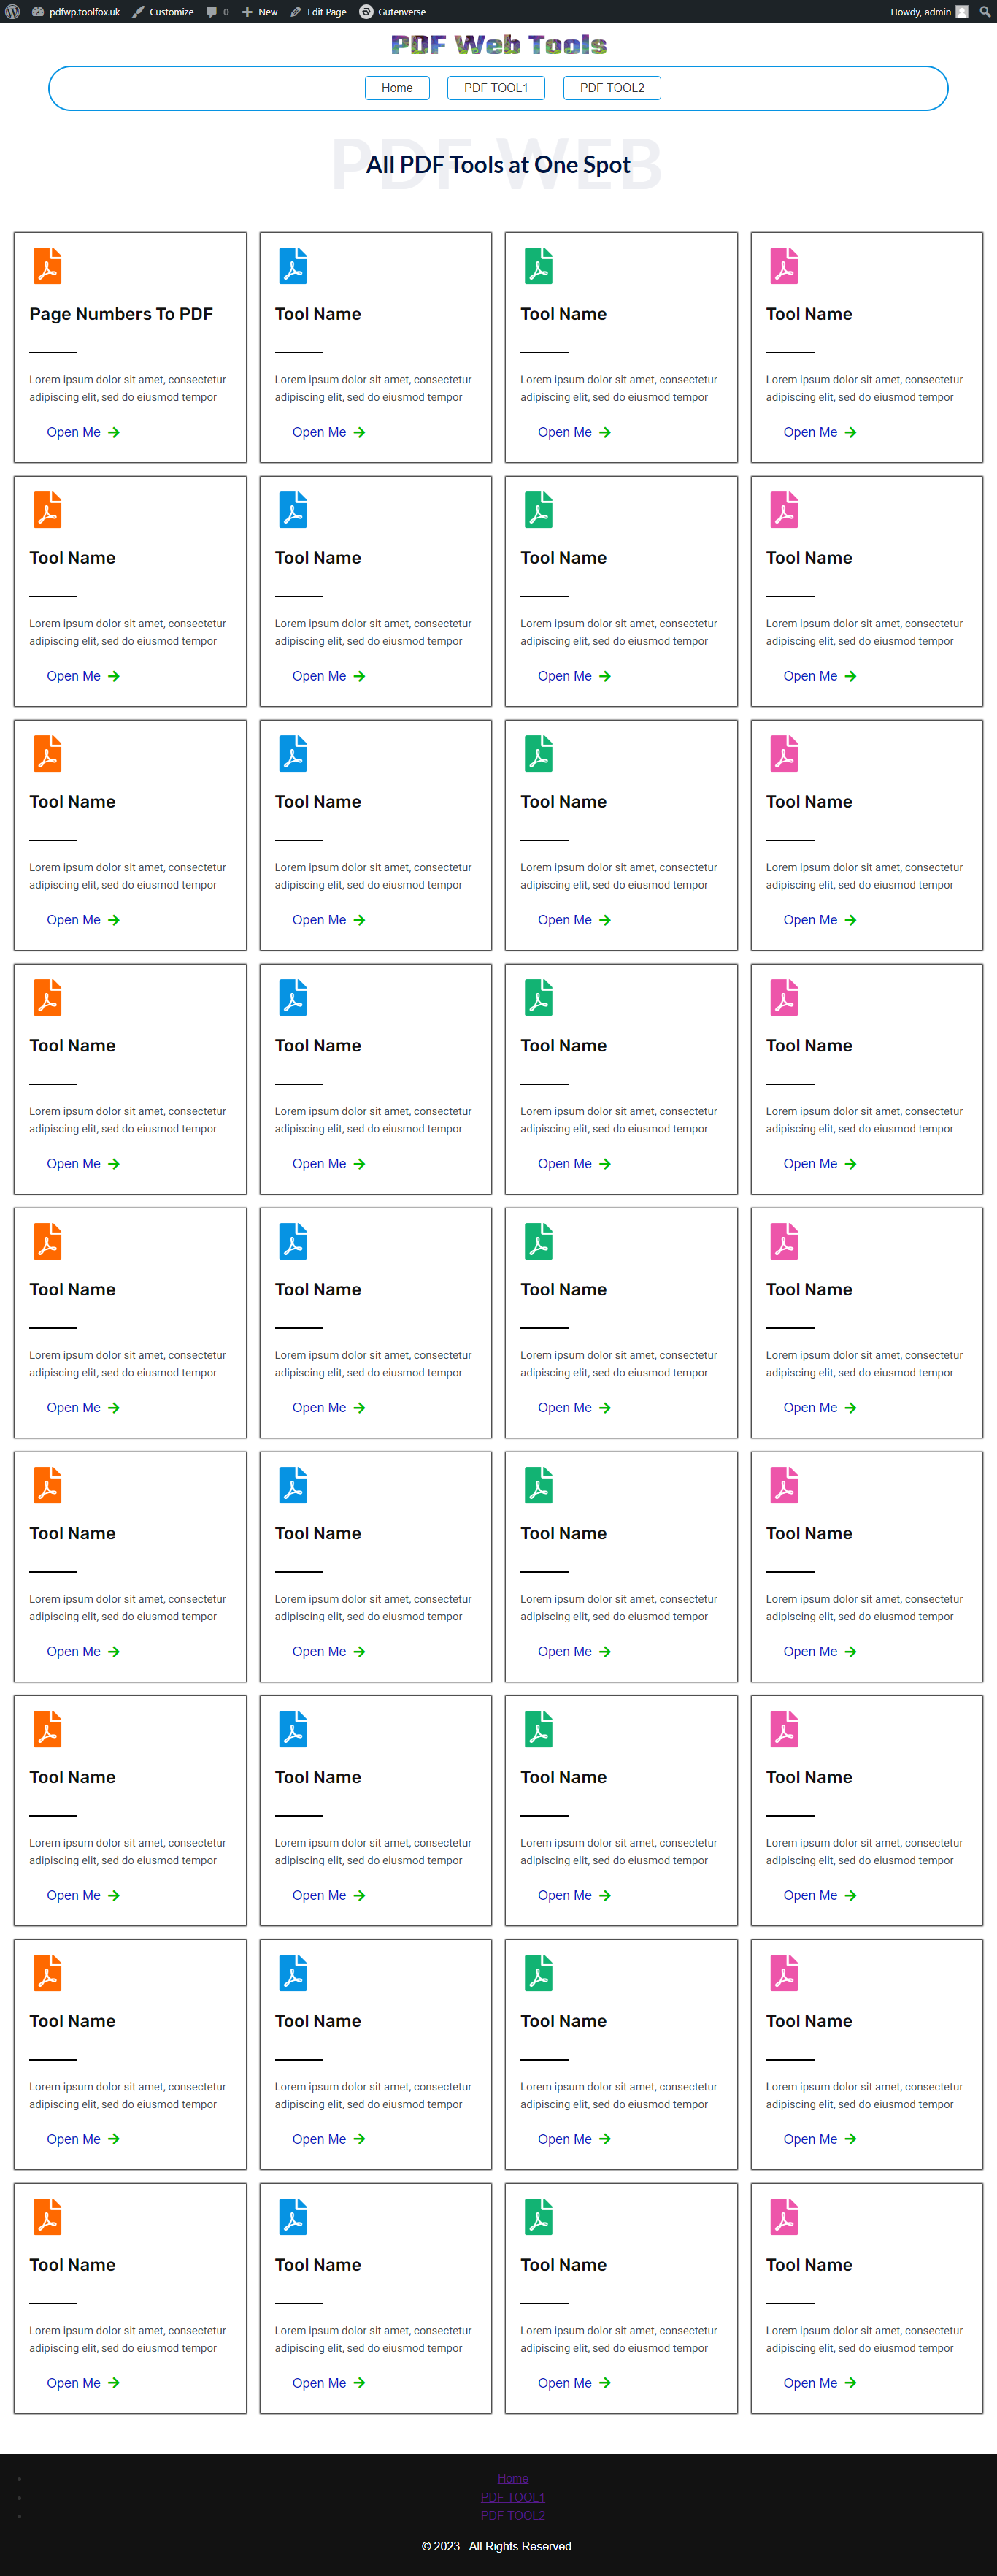Go to Home in the top navigation
Image resolution: width=997 pixels, height=2576 pixels.
click(397, 88)
